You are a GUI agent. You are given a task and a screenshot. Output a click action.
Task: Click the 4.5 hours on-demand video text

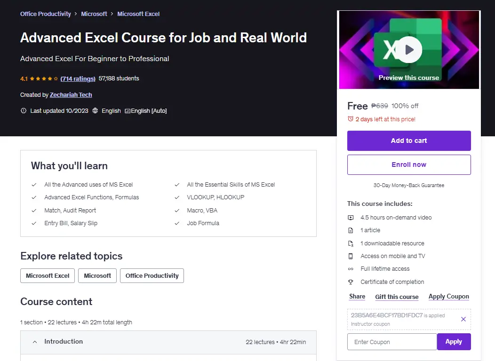pos(396,218)
